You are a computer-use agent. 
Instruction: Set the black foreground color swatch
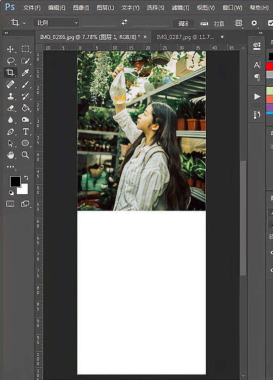pyautogui.click(x=15, y=182)
